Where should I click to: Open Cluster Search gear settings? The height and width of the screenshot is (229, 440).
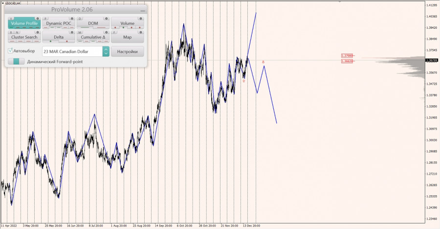pyautogui.click(x=38, y=32)
